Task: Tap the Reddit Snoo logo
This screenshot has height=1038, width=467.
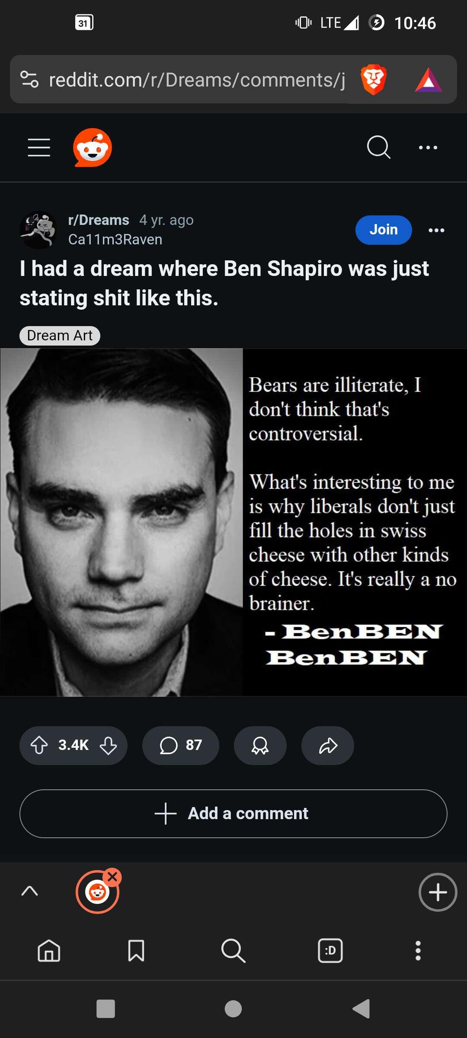Action: (93, 147)
